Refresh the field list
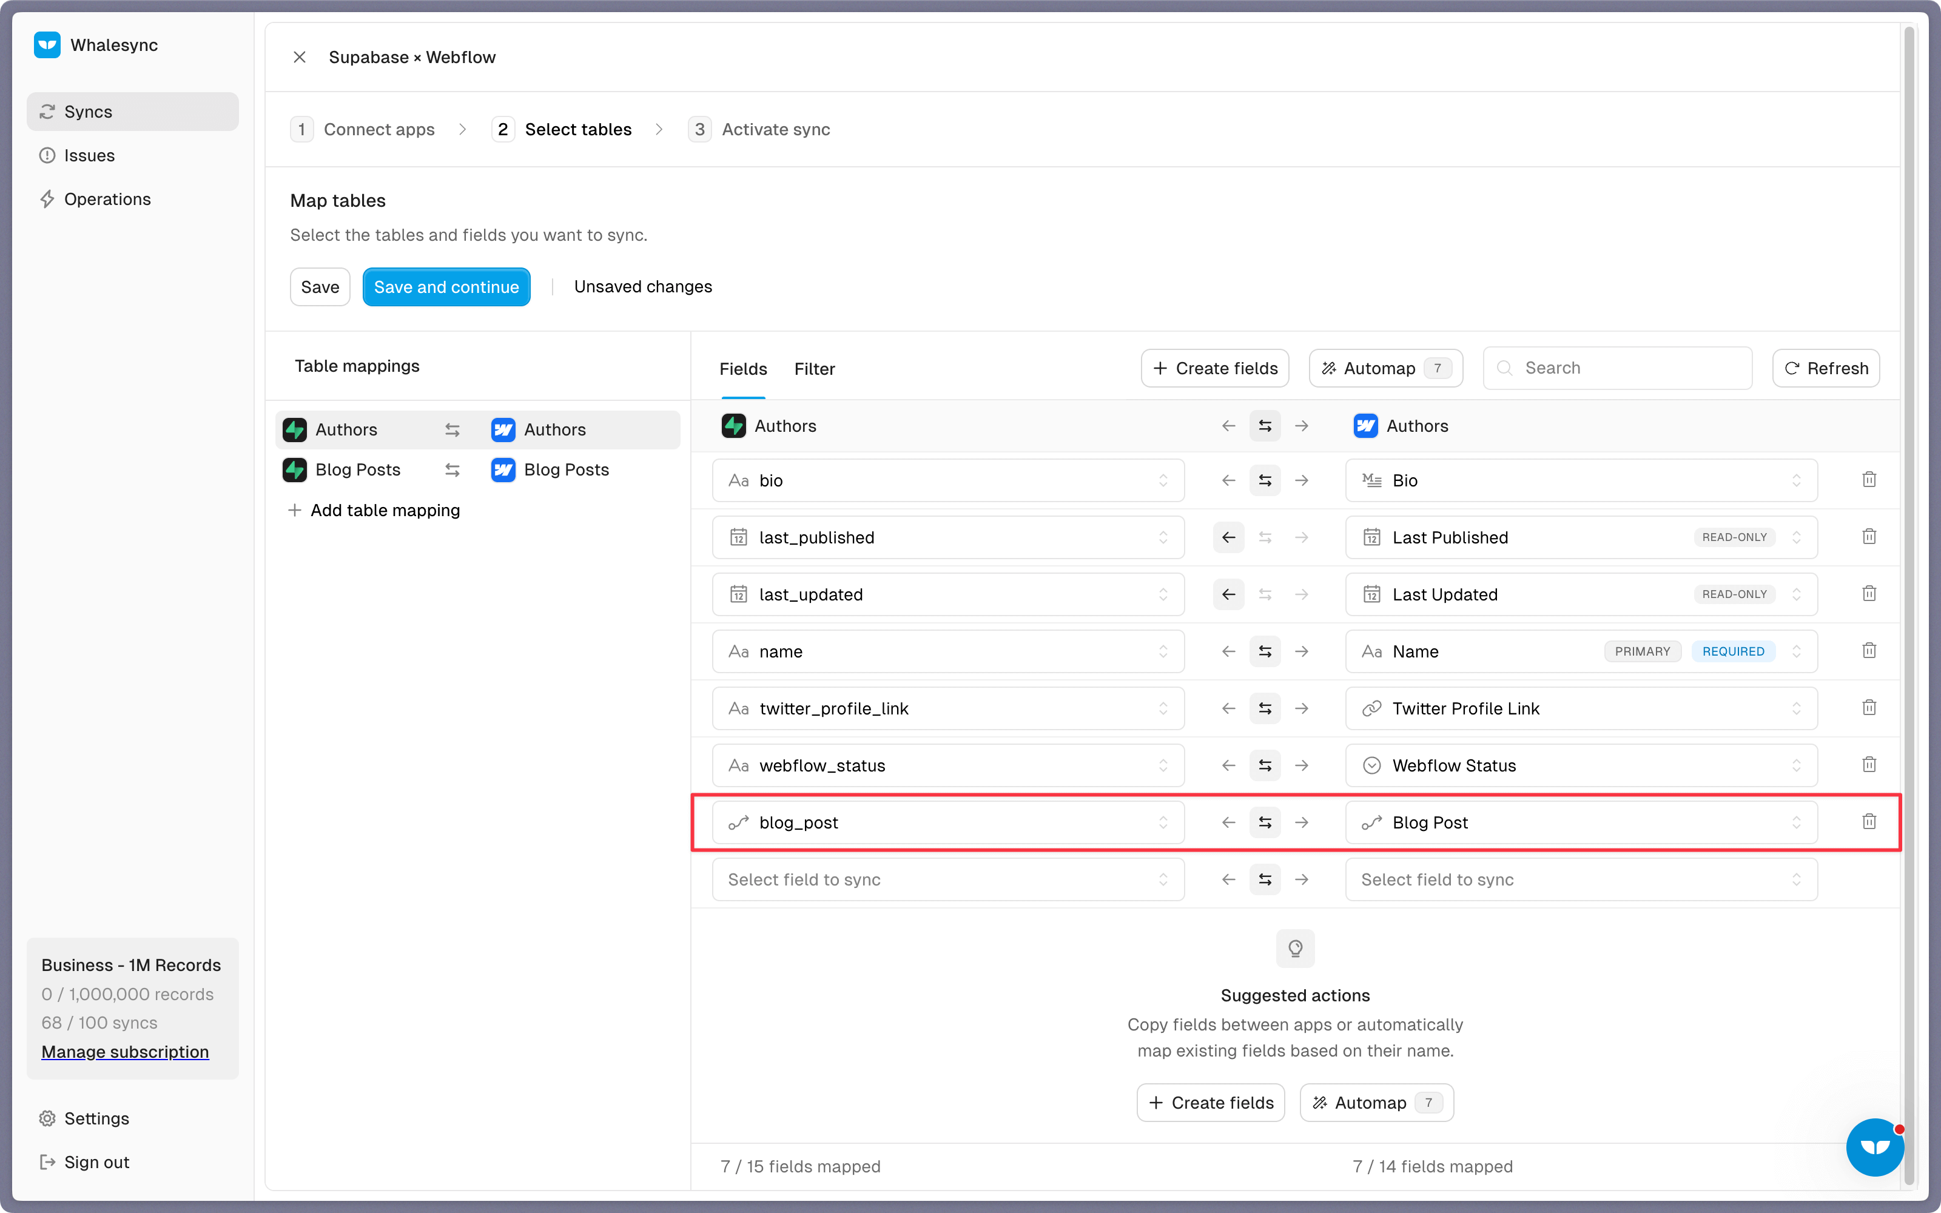Image resolution: width=1941 pixels, height=1213 pixels. (1826, 368)
